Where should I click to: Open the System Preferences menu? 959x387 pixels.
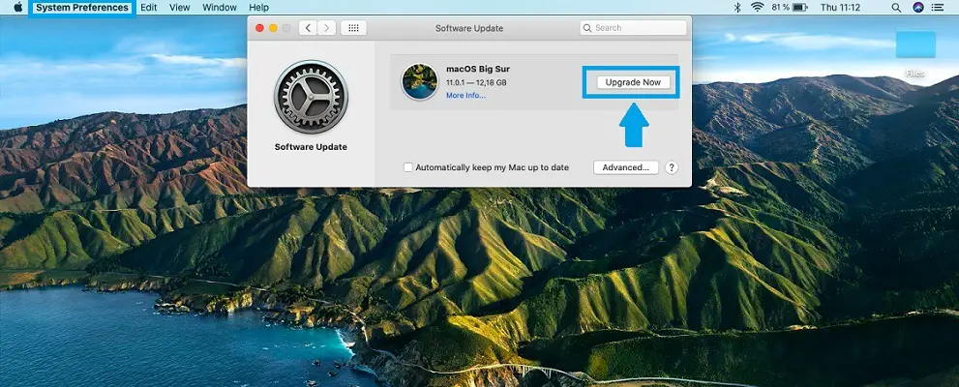pos(82,8)
